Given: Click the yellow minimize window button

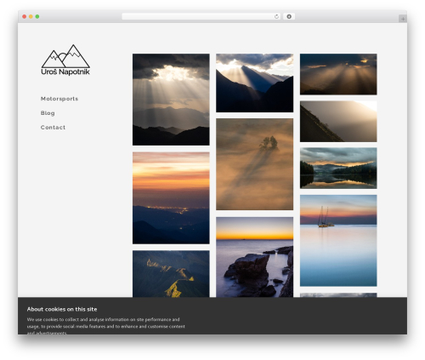Looking at the screenshot, I should coord(31,17).
